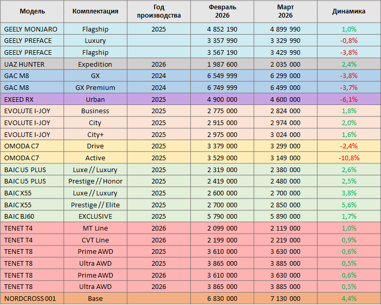Select the "Февраль 2026" header cell

(x=223, y=11)
